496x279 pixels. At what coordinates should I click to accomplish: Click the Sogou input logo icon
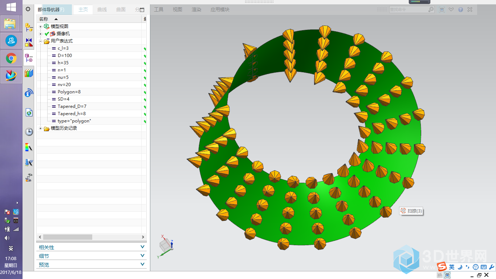442,267
